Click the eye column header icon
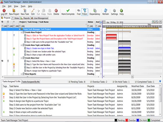The width and height of the screenshot is (163, 122). click(2, 22)
